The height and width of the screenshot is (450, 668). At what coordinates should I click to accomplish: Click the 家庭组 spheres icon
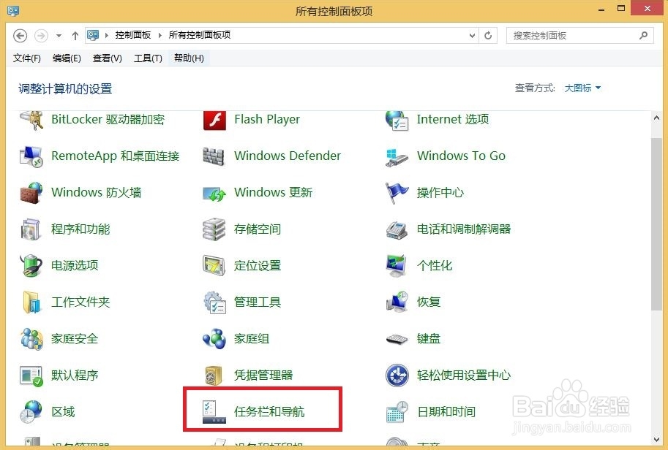click(214, 339)
